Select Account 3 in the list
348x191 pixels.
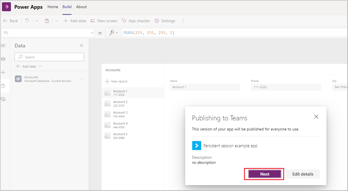pos(133,114)
